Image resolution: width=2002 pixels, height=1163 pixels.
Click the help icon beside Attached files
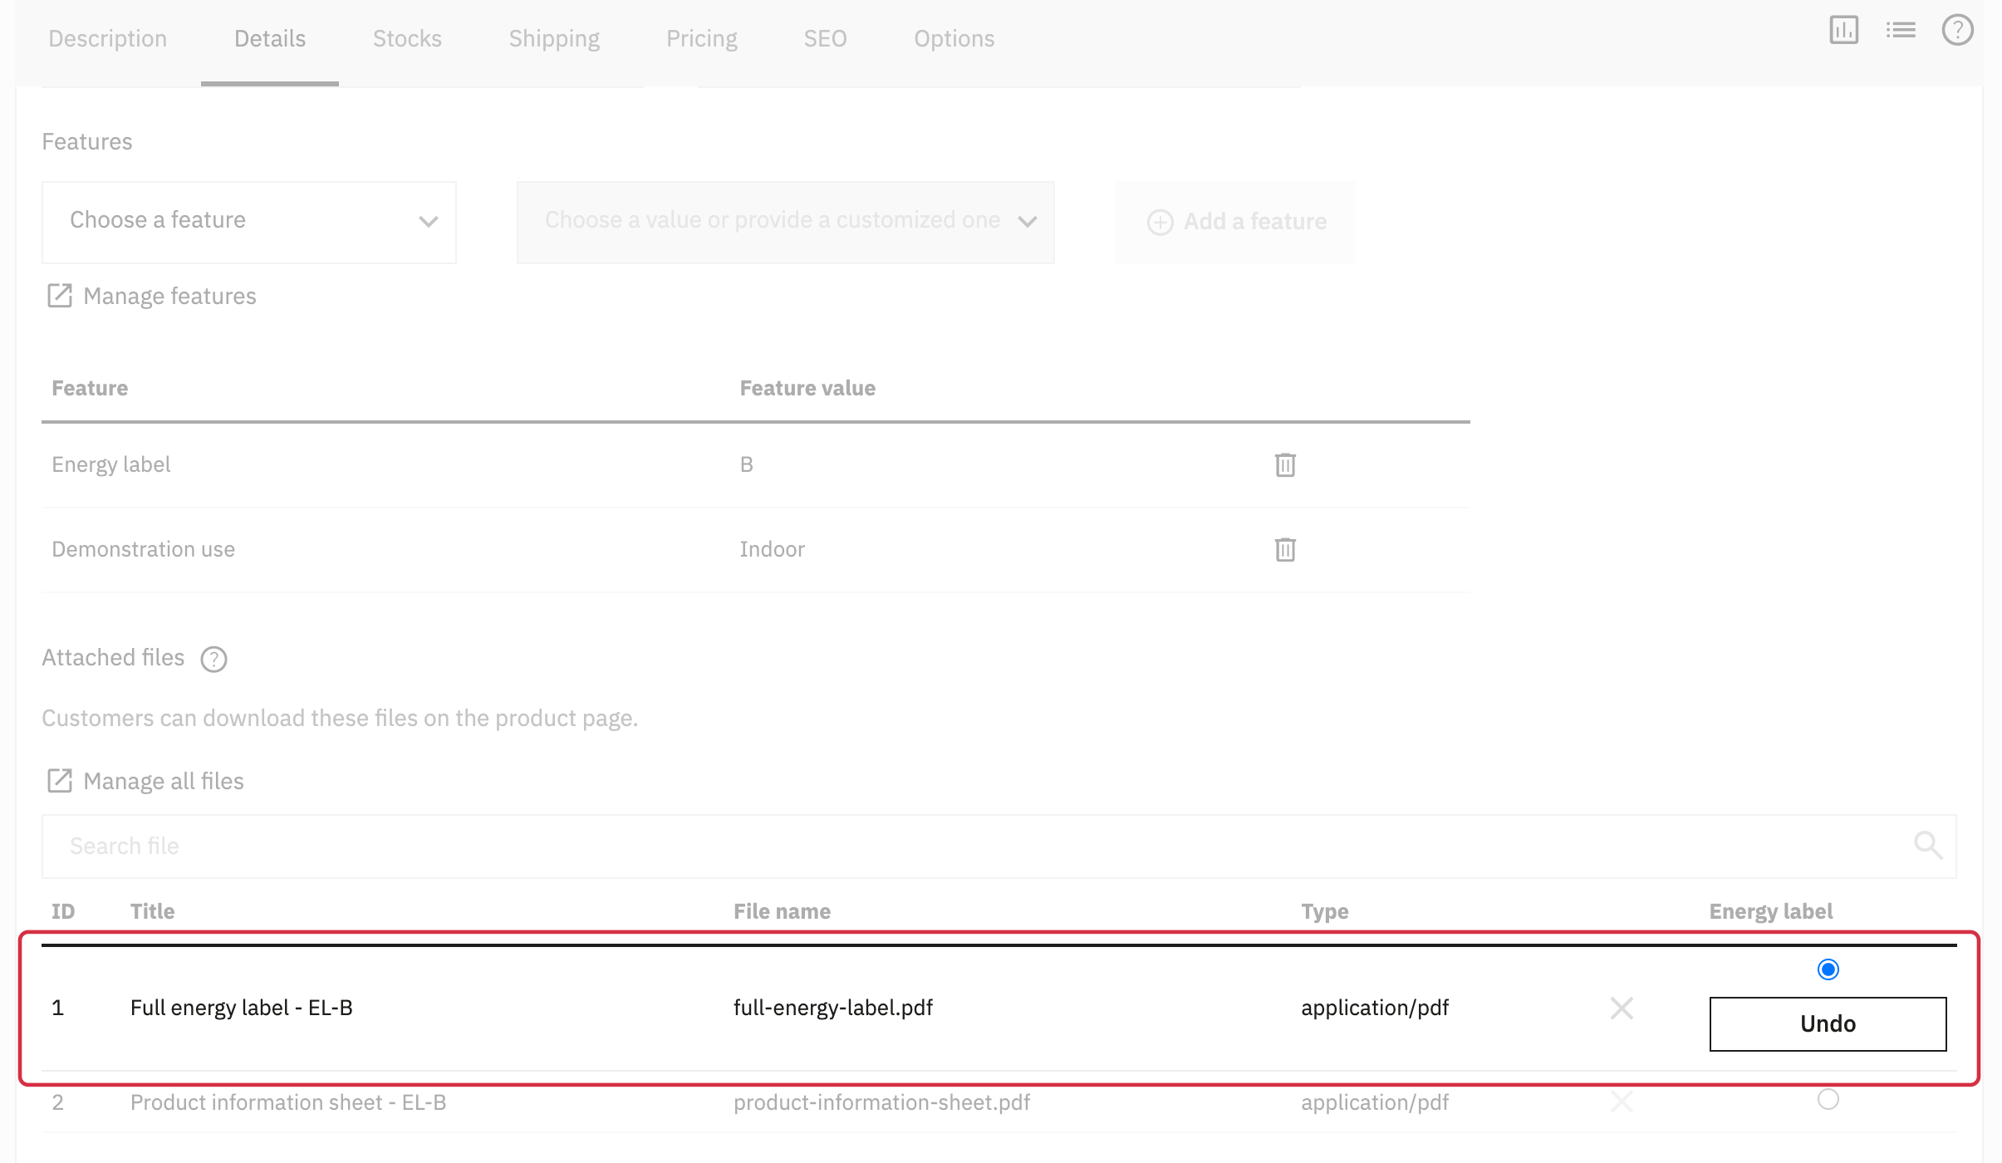[x=213, y=659]
